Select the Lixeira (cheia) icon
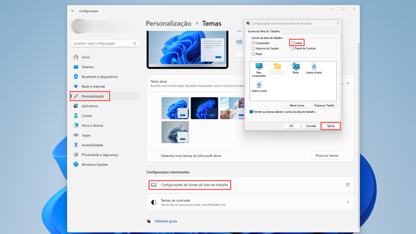 click(314, 68)
